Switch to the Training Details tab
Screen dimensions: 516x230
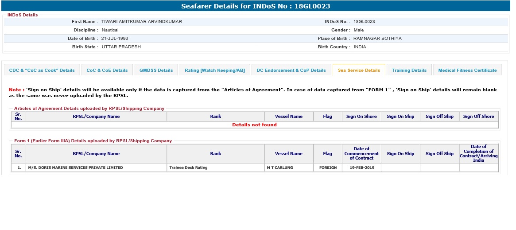point(409,70)
